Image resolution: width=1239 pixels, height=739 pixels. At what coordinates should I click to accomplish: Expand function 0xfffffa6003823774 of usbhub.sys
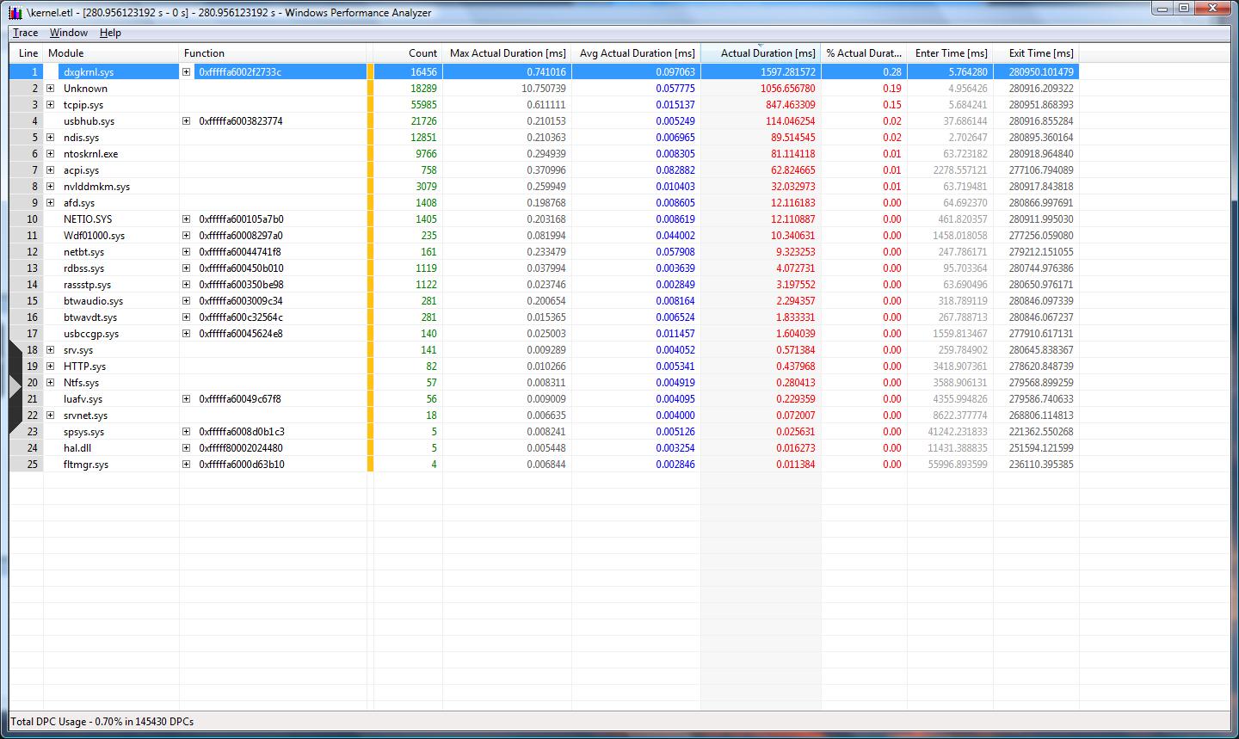pos(187,121)
